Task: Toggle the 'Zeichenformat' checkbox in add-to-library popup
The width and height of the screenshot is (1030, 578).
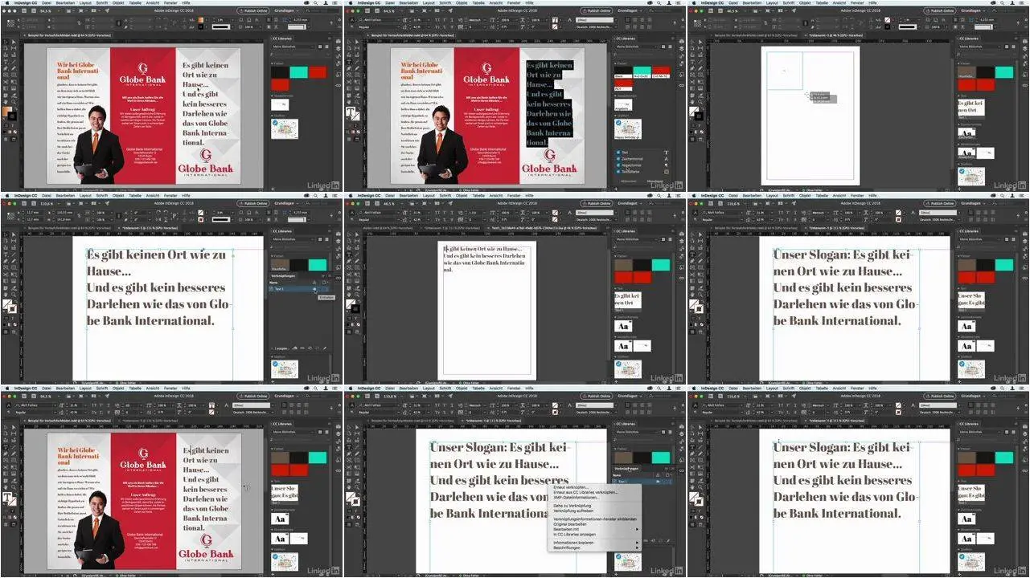Action: coord(618,159)
